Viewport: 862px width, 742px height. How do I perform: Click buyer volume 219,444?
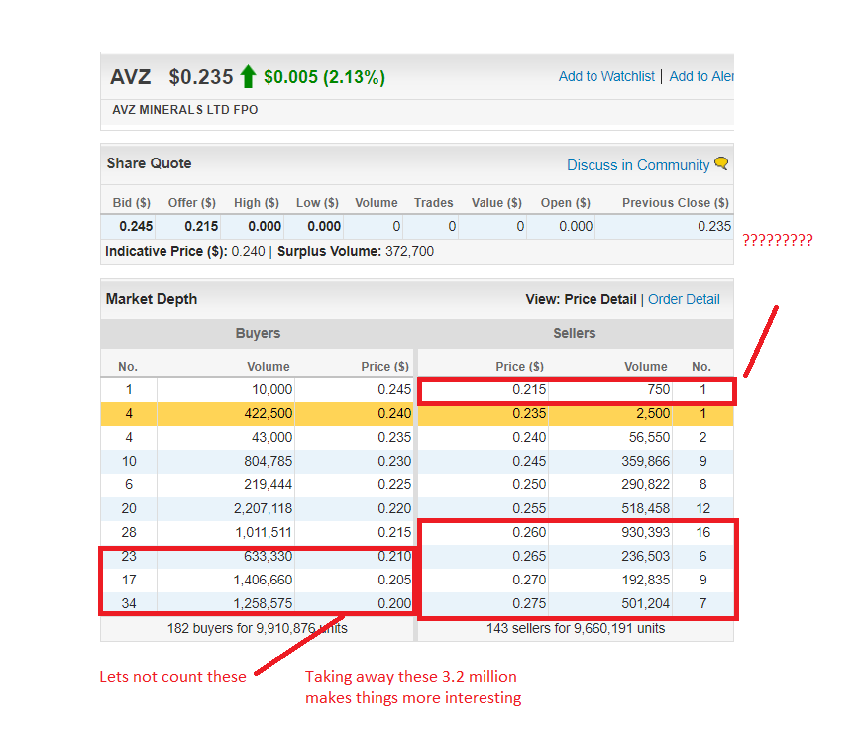click(x=269, y=484)
